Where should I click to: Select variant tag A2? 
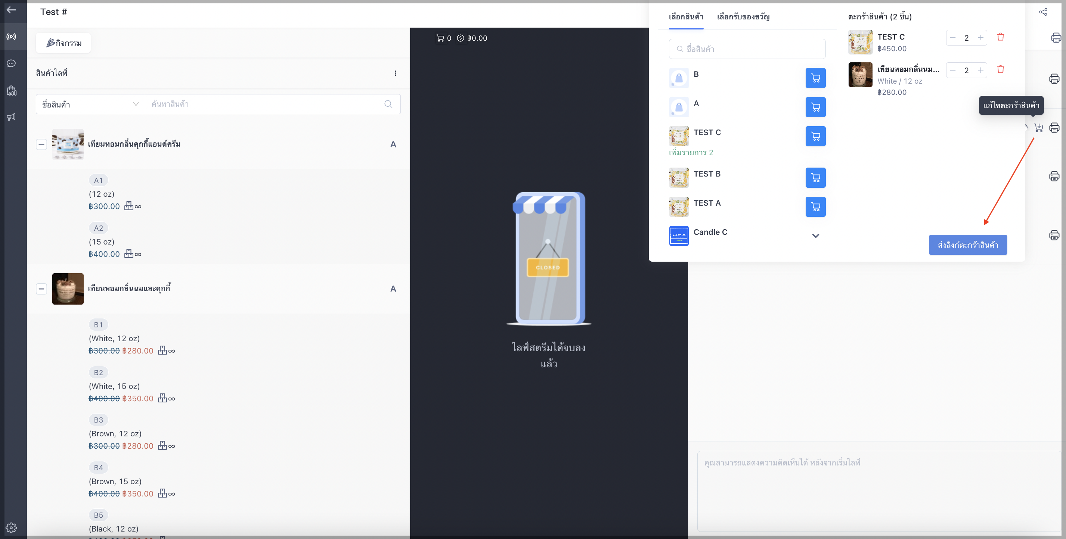pos(99,228)
